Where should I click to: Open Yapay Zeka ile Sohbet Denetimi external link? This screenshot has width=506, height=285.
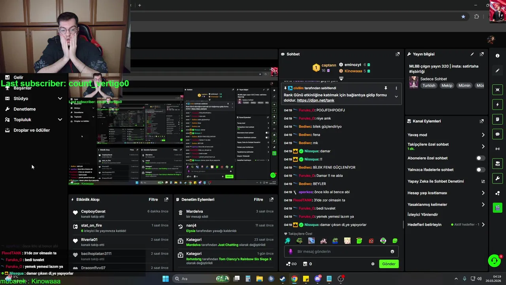click(x=483, y=181)
